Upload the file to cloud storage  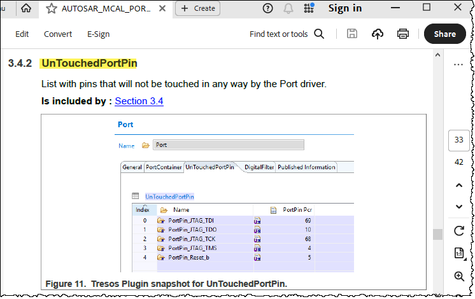(x=378, y=34)
